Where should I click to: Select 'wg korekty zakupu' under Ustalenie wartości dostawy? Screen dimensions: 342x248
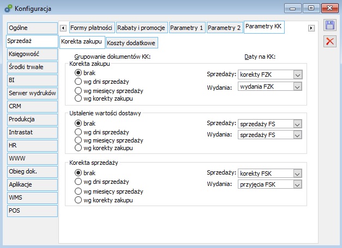click(x=104, y=148)
